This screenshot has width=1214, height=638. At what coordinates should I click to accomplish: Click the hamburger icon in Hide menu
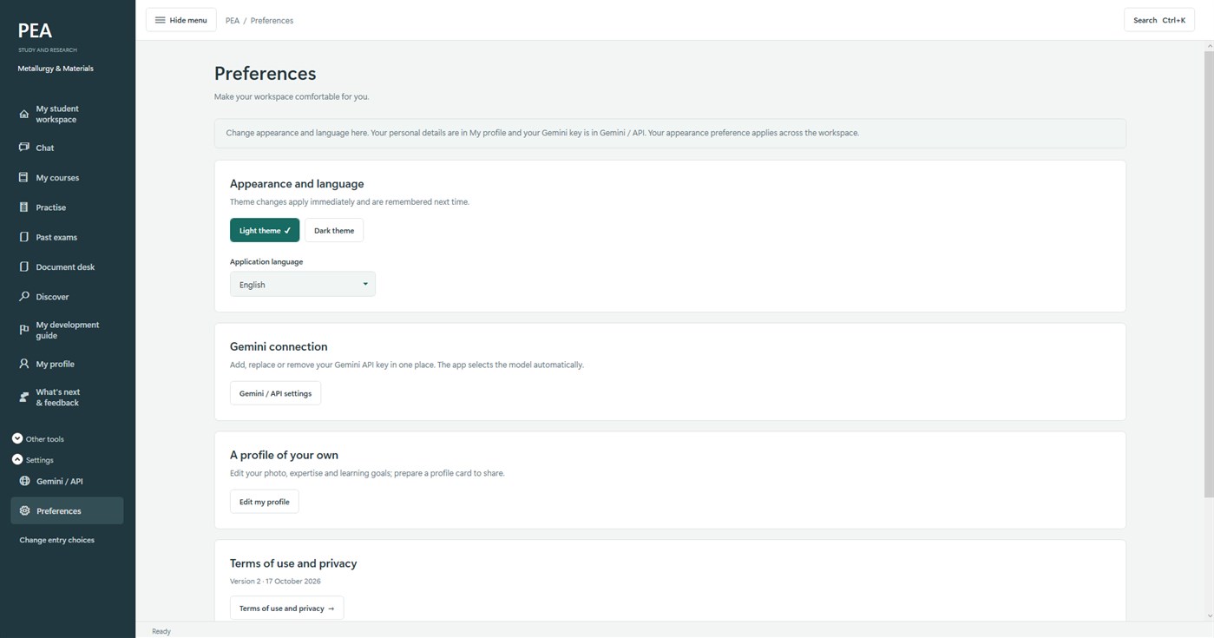click(160, 20)
